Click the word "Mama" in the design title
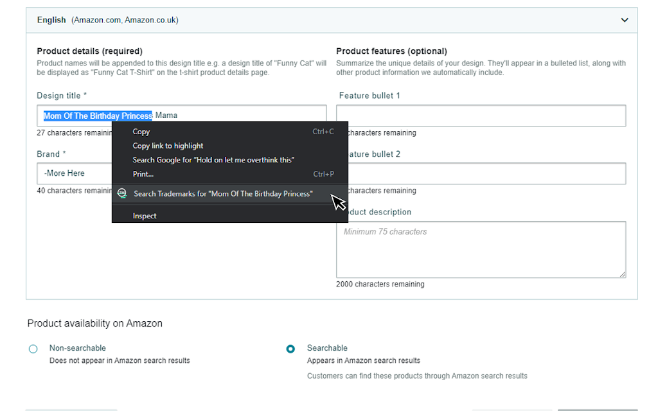This screenshot has height=411, width=658. (x=166, y=116)
